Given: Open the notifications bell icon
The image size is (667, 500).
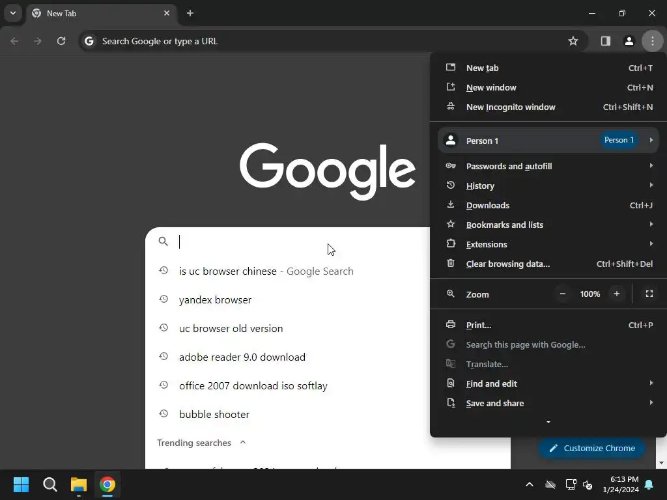Looking at the screenshot, I should 649,484.
